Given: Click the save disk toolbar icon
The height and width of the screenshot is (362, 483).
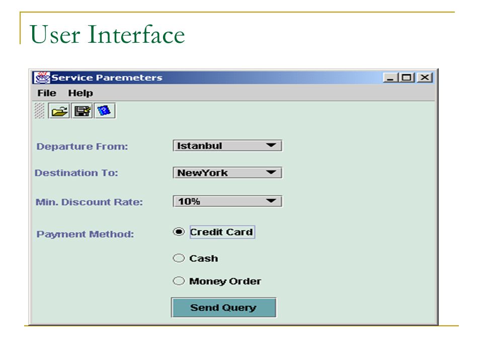Looking at the screenshot, I should (82, 111).
